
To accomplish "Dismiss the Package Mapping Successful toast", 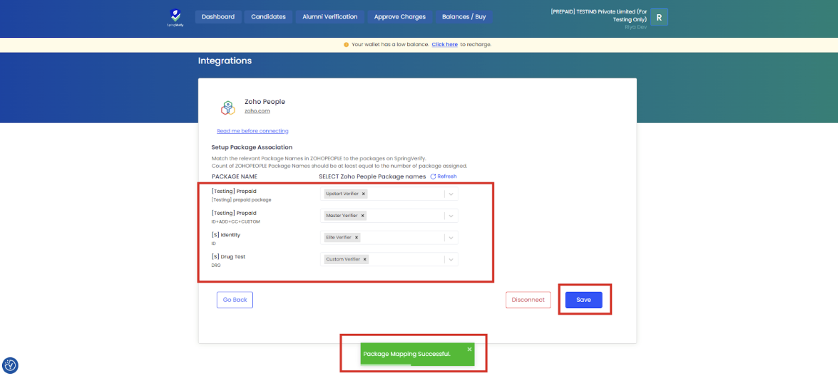I will (x=469, y=349).
